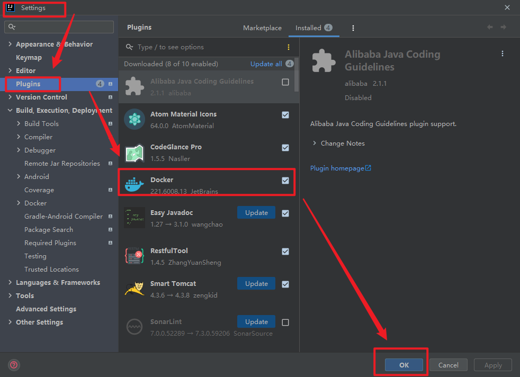Disable the Docker plugin checkbox

[x=285, y=181]
